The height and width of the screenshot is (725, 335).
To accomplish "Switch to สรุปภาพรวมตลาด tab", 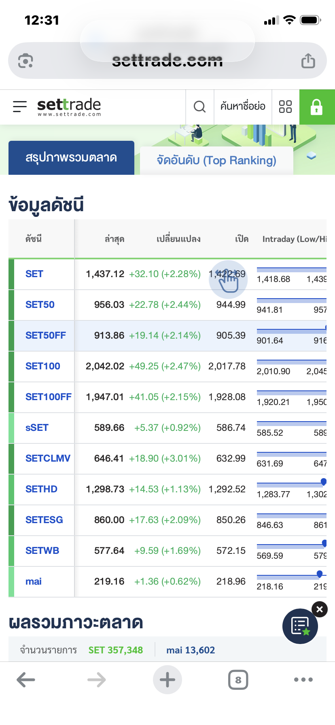I will point(71,158).
